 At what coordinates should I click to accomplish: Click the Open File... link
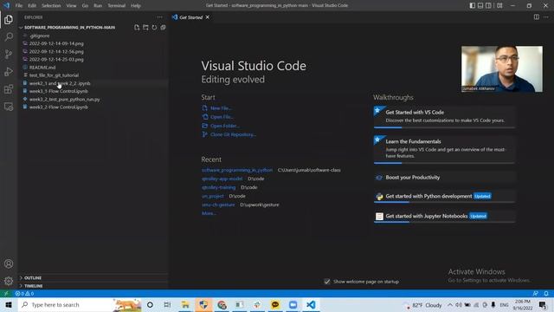coord(222,117)
